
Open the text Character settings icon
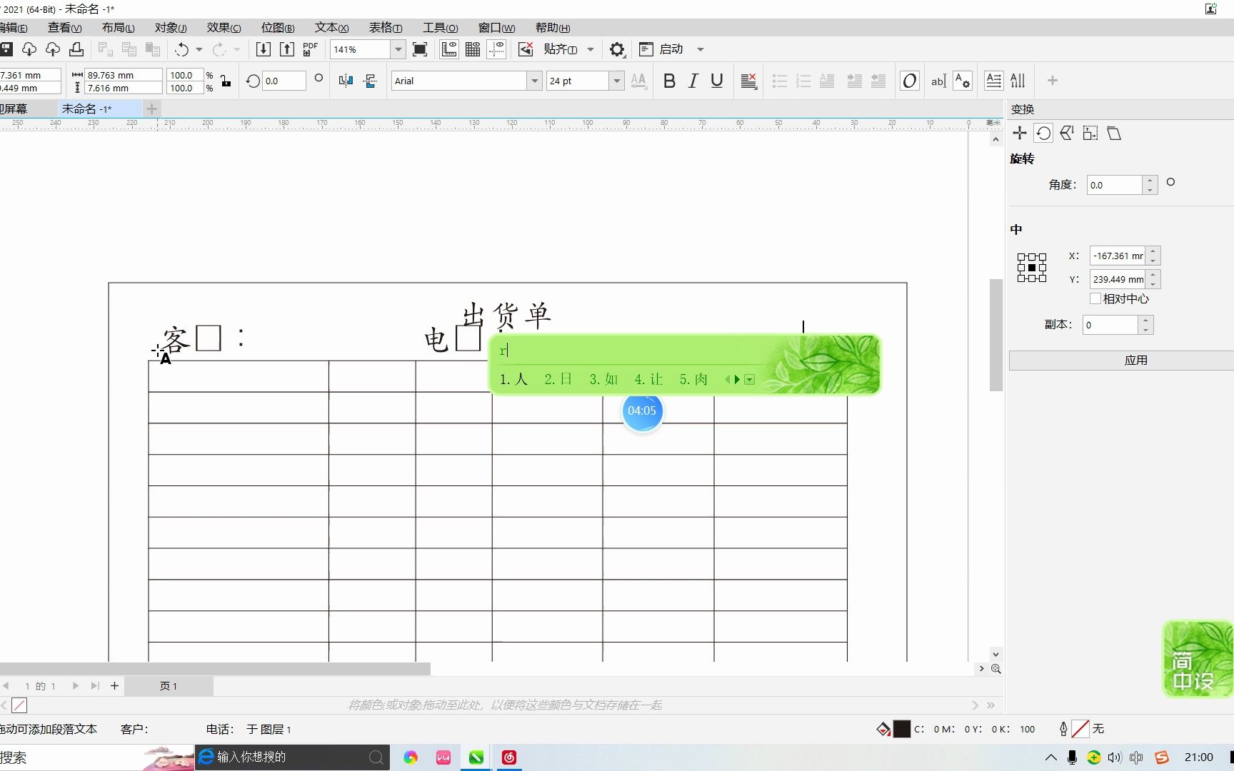click(x=962, y=81)
